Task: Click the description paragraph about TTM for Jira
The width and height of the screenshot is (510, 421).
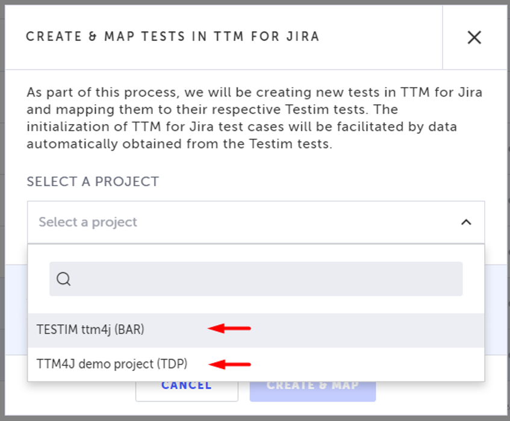Action: (x=255, y=119)
